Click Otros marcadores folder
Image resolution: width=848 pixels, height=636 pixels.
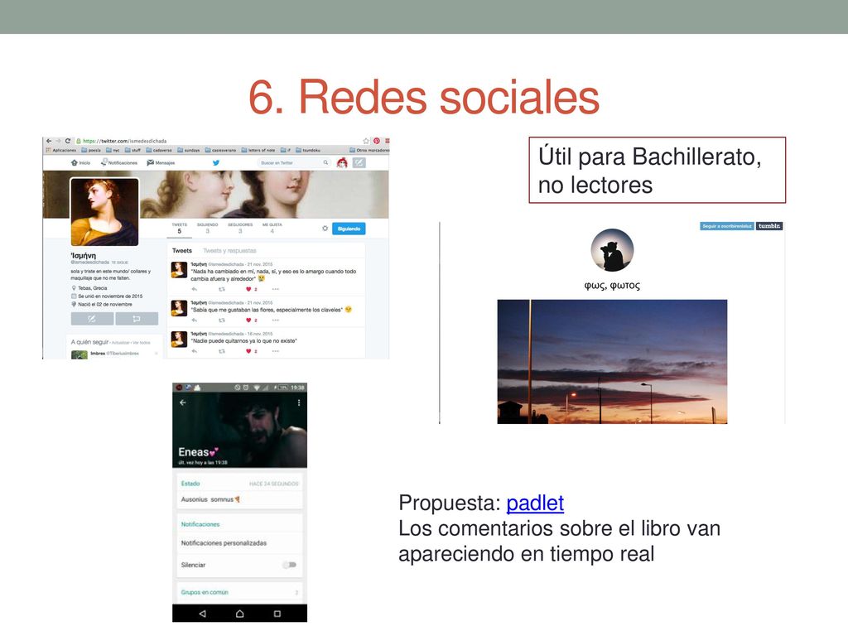(x=369, y=151)
